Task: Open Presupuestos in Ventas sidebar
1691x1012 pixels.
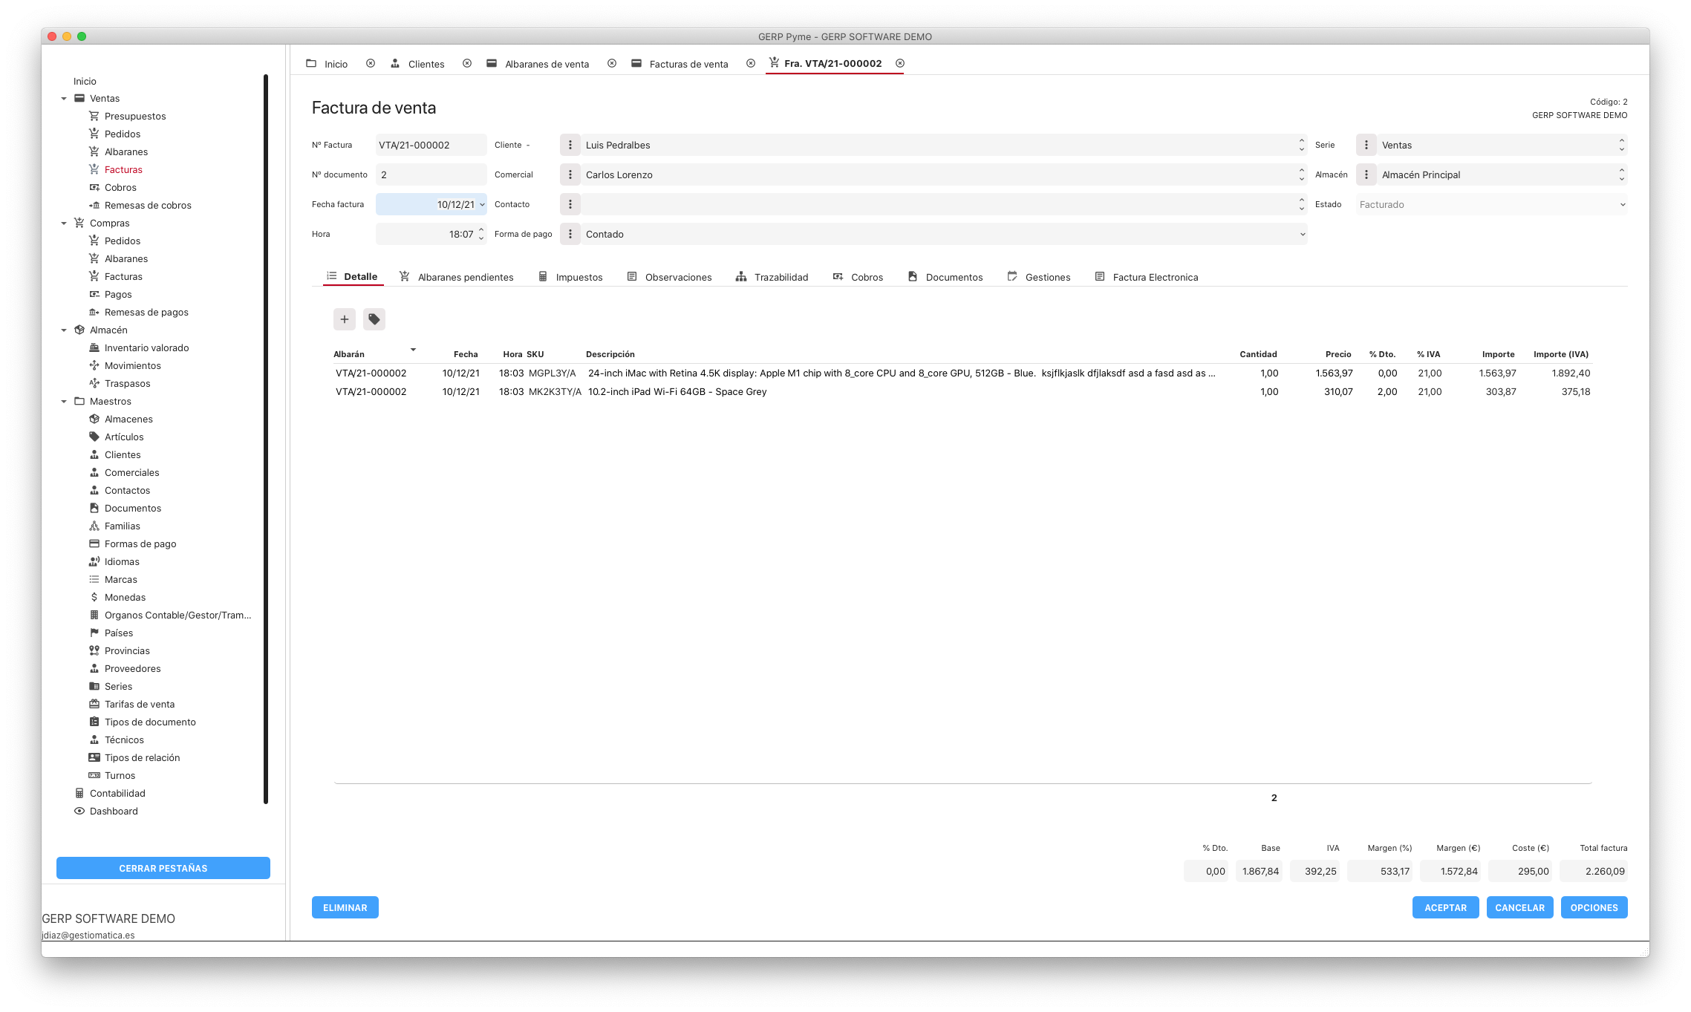Action: [x=135, y=116]
